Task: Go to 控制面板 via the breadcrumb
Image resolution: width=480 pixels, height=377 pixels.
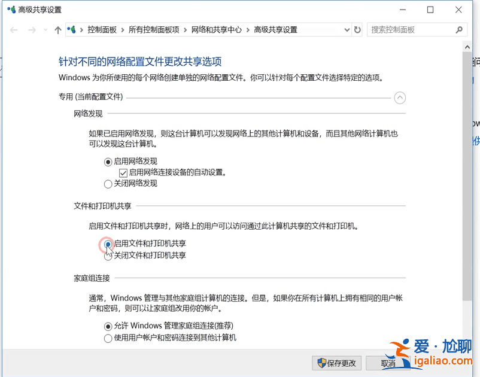Action: 101,29
